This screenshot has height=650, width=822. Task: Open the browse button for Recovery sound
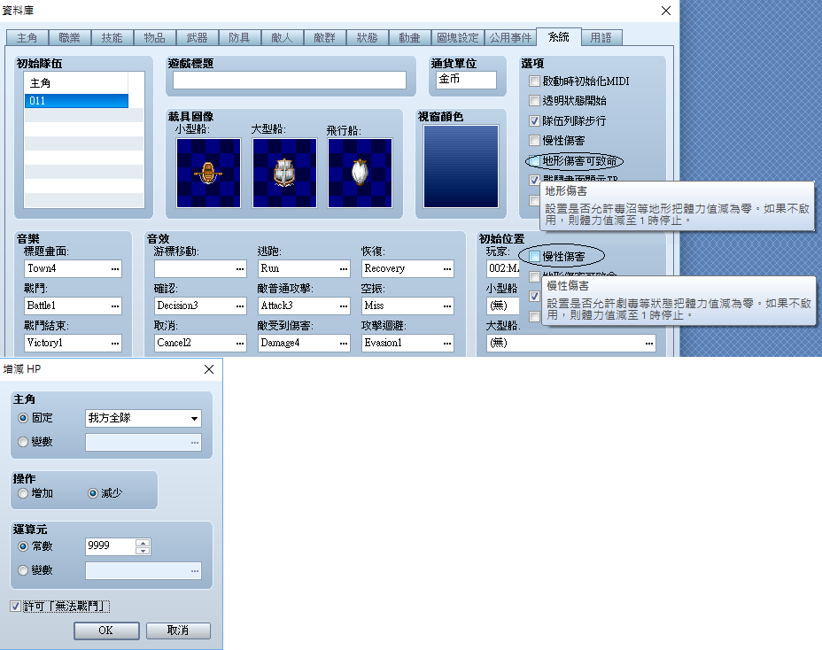[x=447, y=269]
